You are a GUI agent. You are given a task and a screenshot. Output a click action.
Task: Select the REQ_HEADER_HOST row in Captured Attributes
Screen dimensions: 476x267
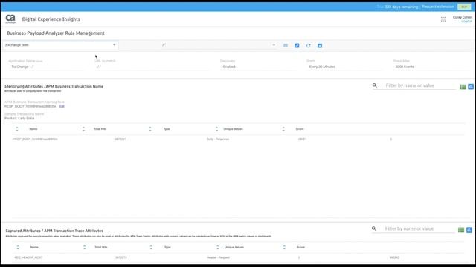[238, 257]
